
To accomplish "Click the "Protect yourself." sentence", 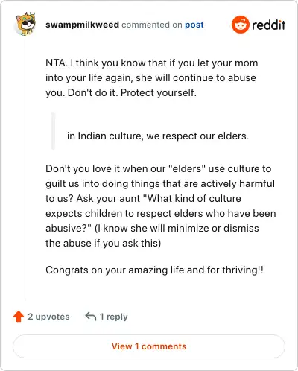I will pos(159,92).
